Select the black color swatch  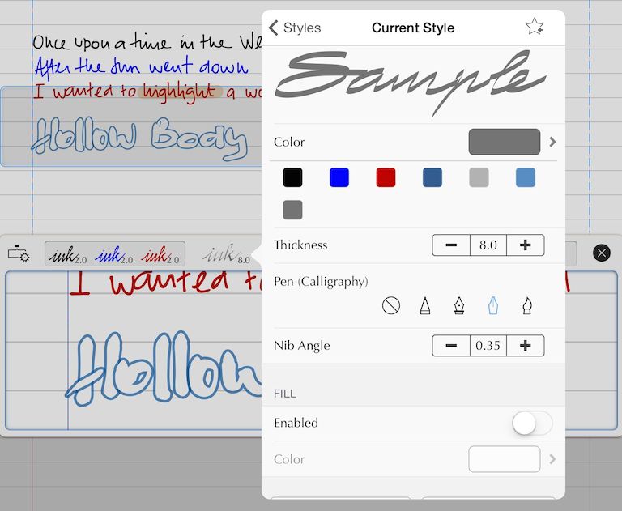tap(292, 177)
